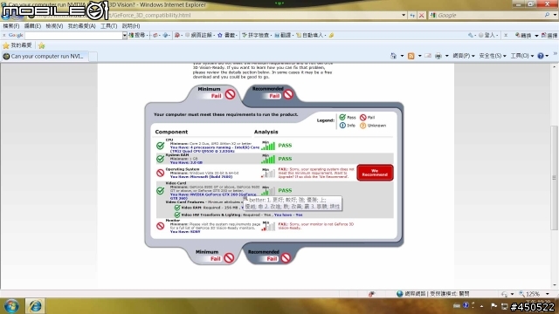Click the Google Toolbar AutoFill button
Image resolution: width=559 pixels, height=314 pixels.
[x=311, y=35]
